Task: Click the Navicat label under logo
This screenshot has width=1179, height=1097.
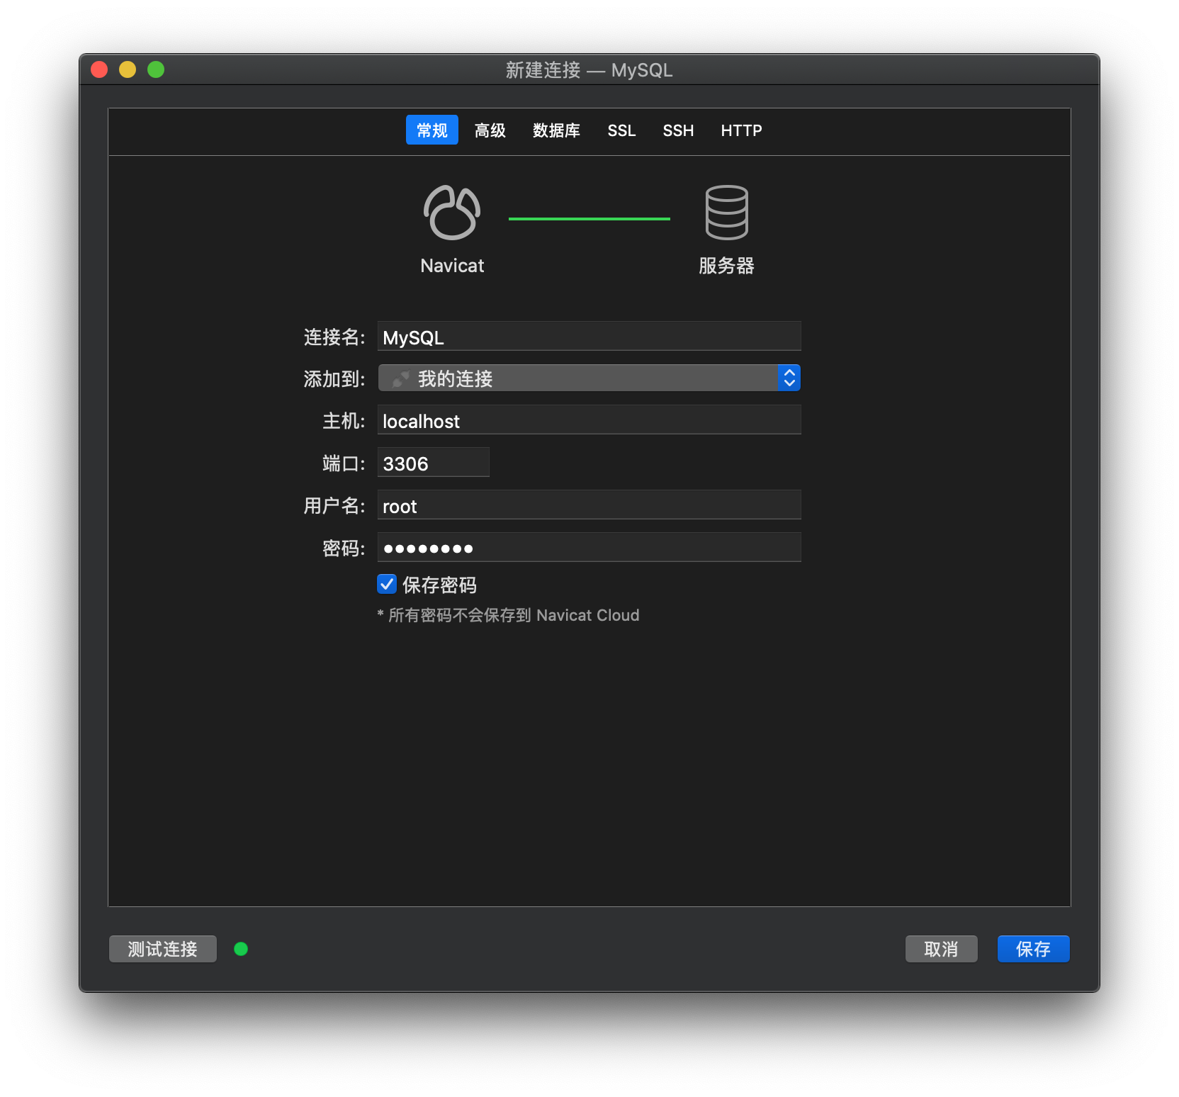Action: coord(452,266)
